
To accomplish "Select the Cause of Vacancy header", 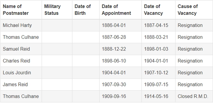I will coord(194,10).
